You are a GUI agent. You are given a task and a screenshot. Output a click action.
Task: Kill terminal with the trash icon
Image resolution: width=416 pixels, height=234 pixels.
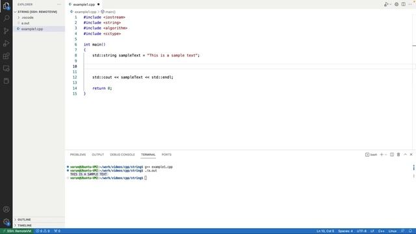coord(398,155)
